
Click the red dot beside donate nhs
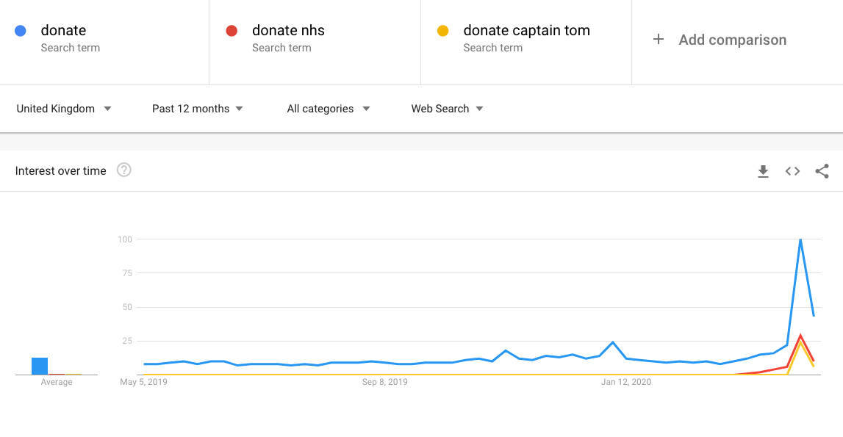click(x=232, y=31)
